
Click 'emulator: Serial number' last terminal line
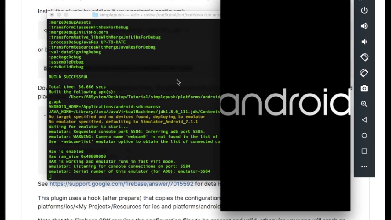coord(129,171)
